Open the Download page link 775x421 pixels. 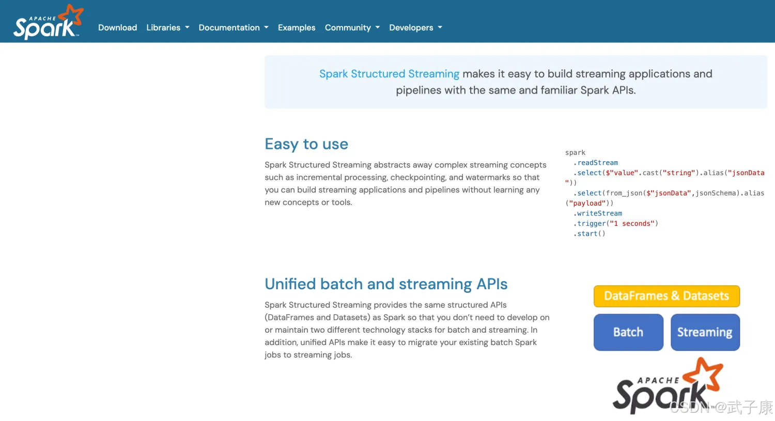[x=117, y=27]
